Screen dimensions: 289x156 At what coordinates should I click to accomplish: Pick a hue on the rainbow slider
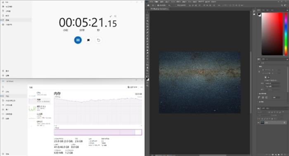click(286, 34)
